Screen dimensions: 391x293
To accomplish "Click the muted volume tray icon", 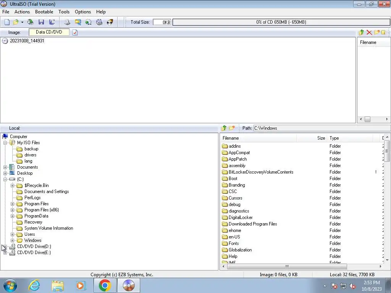I will tap(352, 286).
